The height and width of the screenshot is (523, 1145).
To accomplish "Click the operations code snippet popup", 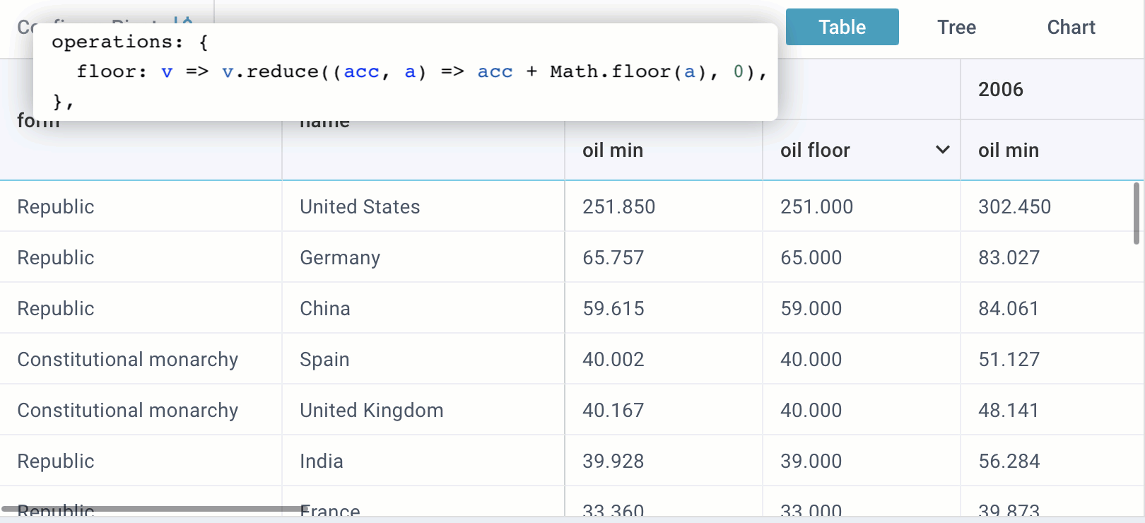I will [405, 72].
